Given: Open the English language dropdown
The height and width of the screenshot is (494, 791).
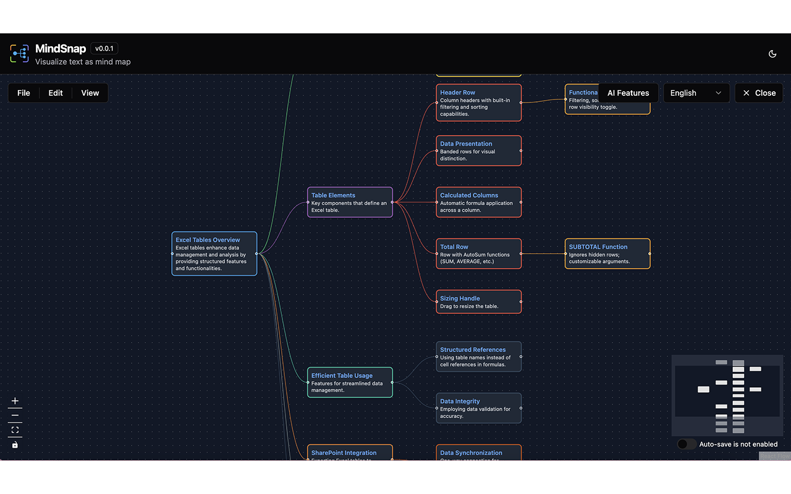Looking at the screenshot, I should [696, 93].
